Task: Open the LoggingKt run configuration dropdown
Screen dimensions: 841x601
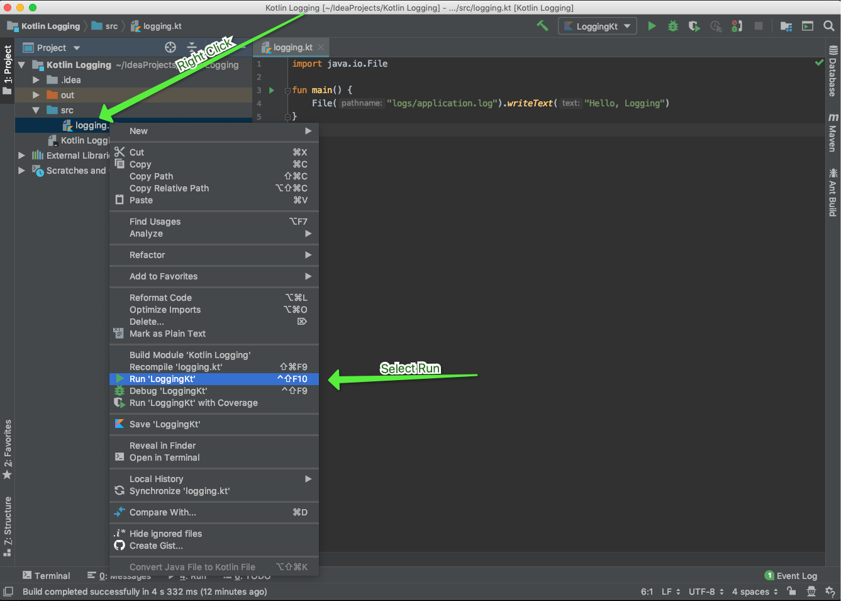Action: click(x=598, y=26)
